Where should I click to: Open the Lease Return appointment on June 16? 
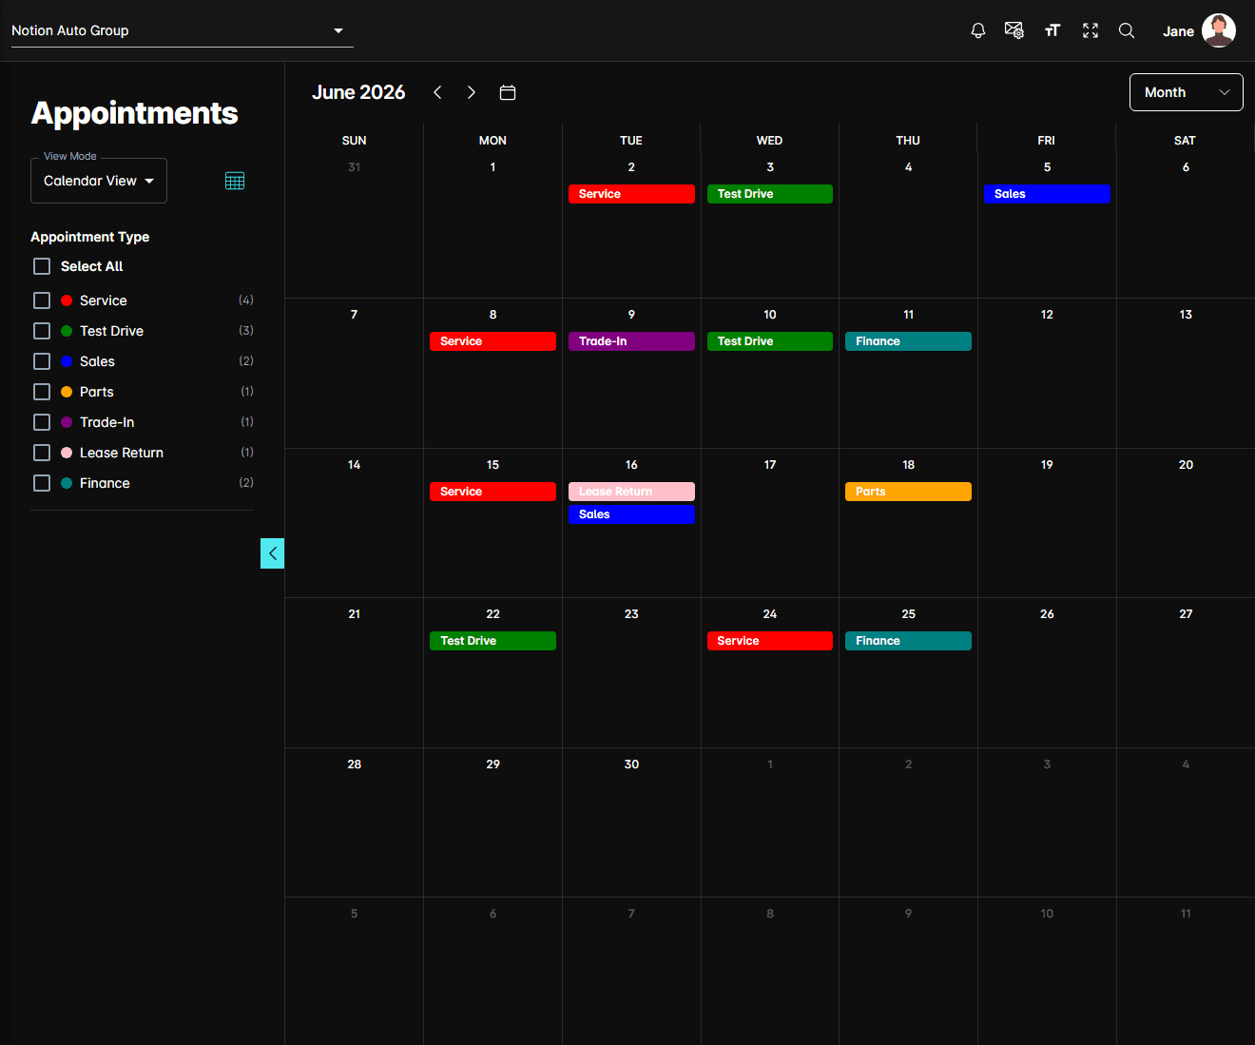[x=631, y=492]
